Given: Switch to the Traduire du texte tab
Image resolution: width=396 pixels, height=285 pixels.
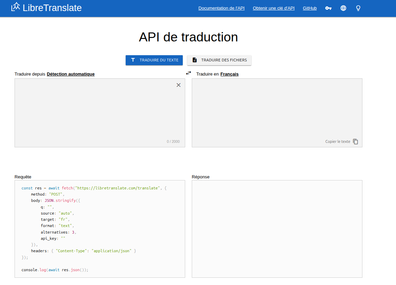Looking at the screenshot, I should pos(154,60).
